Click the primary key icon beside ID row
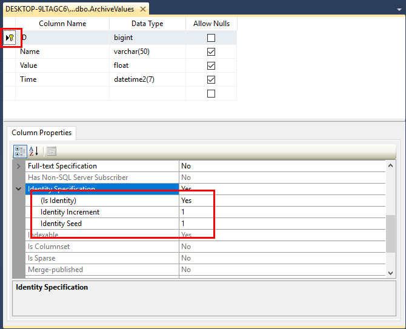Image resolution: width=406 pixels, height=329 pixels. pos(11,38)
